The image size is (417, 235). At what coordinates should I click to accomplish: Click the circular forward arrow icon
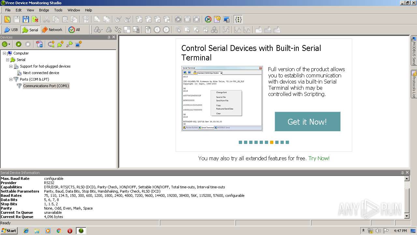pyautogui.click(x=166, y=30)
